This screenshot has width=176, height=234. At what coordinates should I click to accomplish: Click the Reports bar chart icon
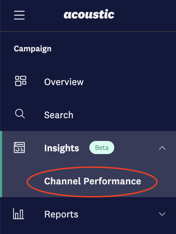point(19,214)
